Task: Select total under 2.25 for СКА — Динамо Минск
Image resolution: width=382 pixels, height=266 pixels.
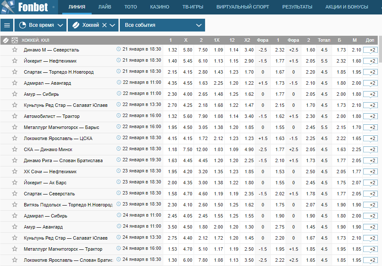Action: click(x=356, y=149)
